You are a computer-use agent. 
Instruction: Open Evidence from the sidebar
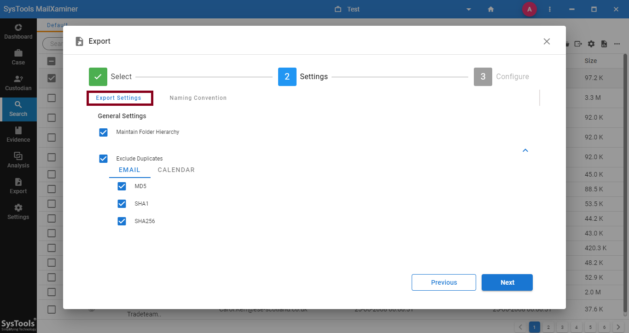18,134
